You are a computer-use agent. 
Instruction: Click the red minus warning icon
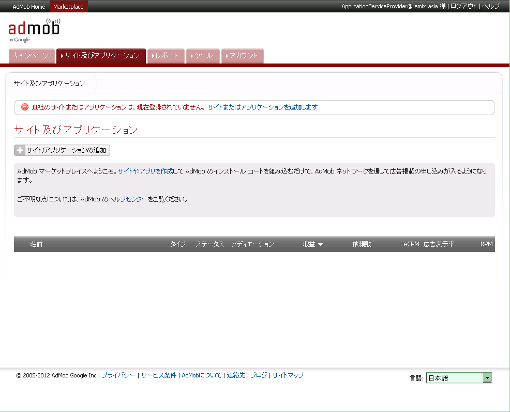[25, 107]
